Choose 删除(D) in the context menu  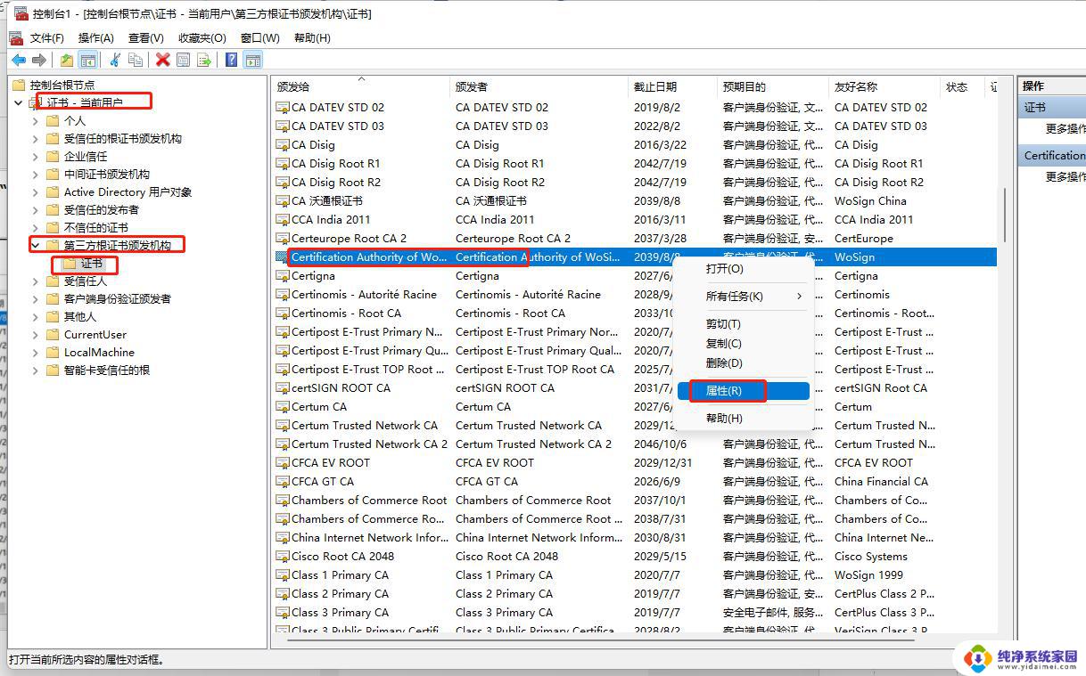tap(744, 362)
